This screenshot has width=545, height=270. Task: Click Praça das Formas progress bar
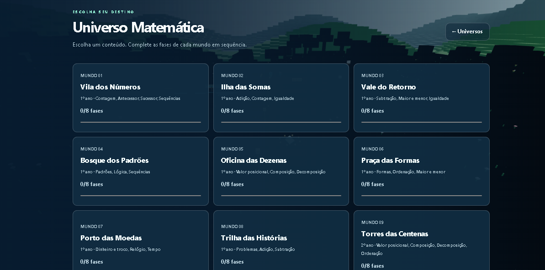[x=422, y=196]
